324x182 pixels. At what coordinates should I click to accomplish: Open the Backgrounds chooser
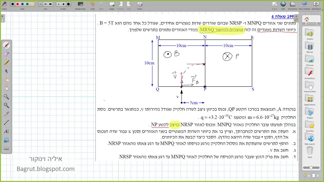click(x=80, y=5)
